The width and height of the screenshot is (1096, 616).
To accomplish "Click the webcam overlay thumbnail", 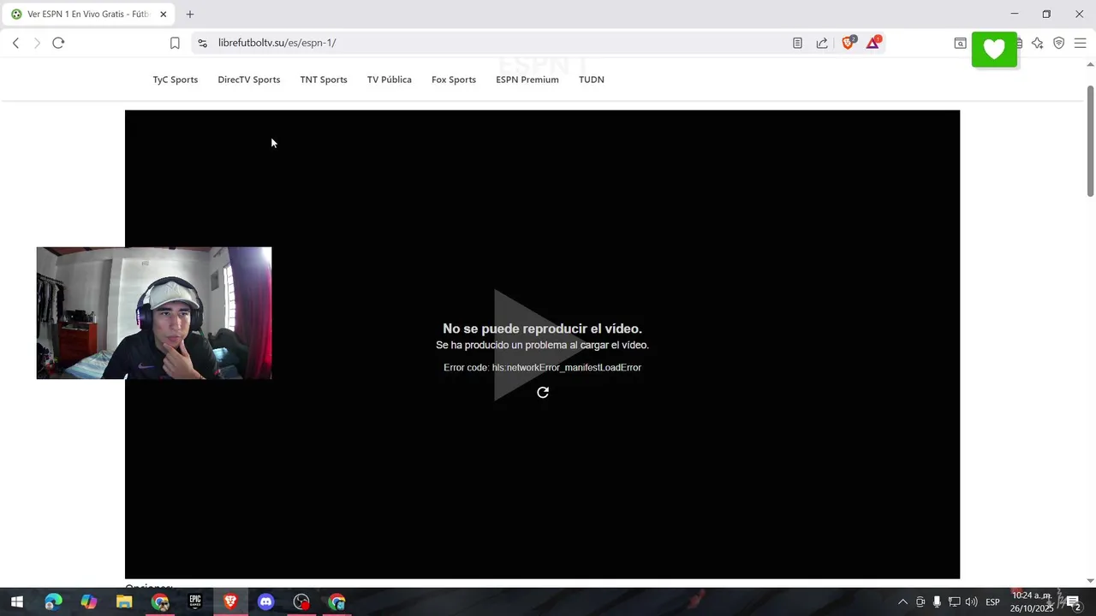I will [x=154, y=313].
